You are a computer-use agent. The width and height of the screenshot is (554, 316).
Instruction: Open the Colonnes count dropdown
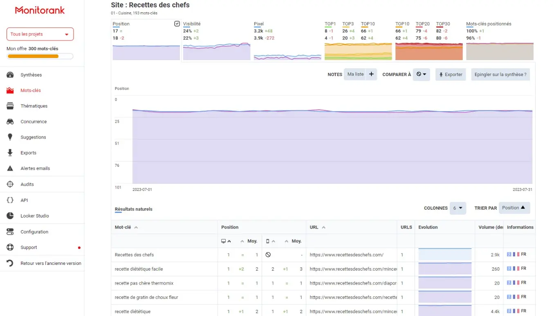(458, 208)
